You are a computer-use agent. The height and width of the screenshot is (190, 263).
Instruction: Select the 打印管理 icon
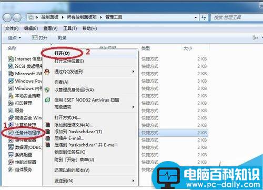click(x=11, y=103)
